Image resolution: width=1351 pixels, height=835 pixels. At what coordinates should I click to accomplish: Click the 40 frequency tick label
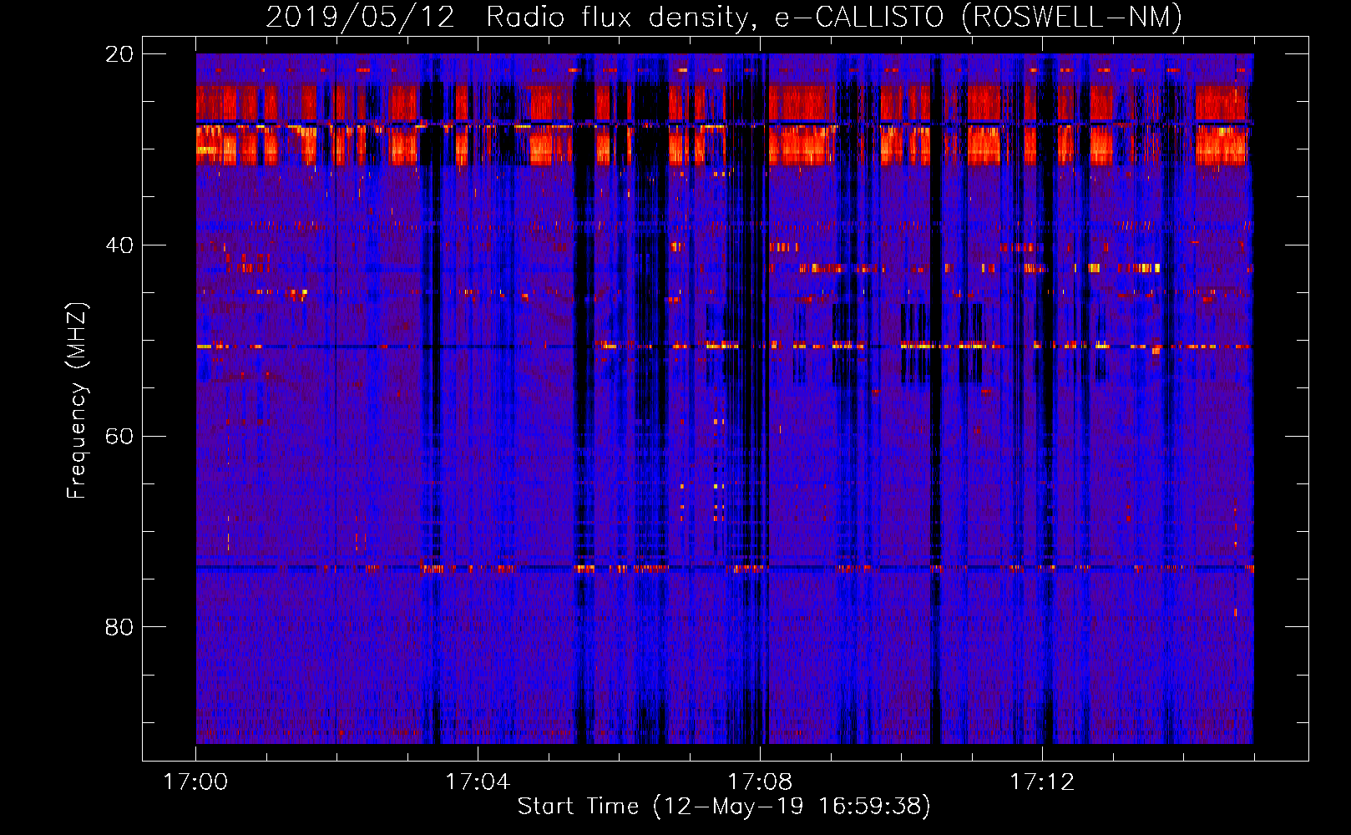(119, 245)
